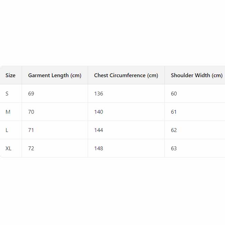Select the S size cell

coord(7,94)
